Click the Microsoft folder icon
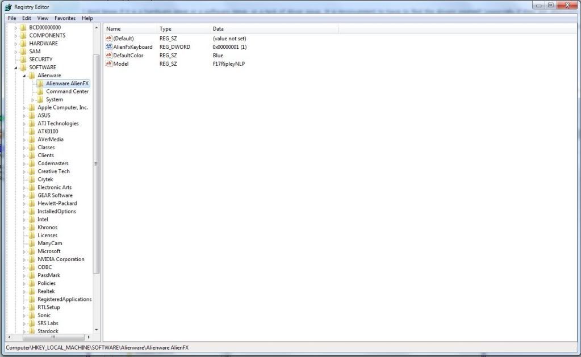 point(32,251)
